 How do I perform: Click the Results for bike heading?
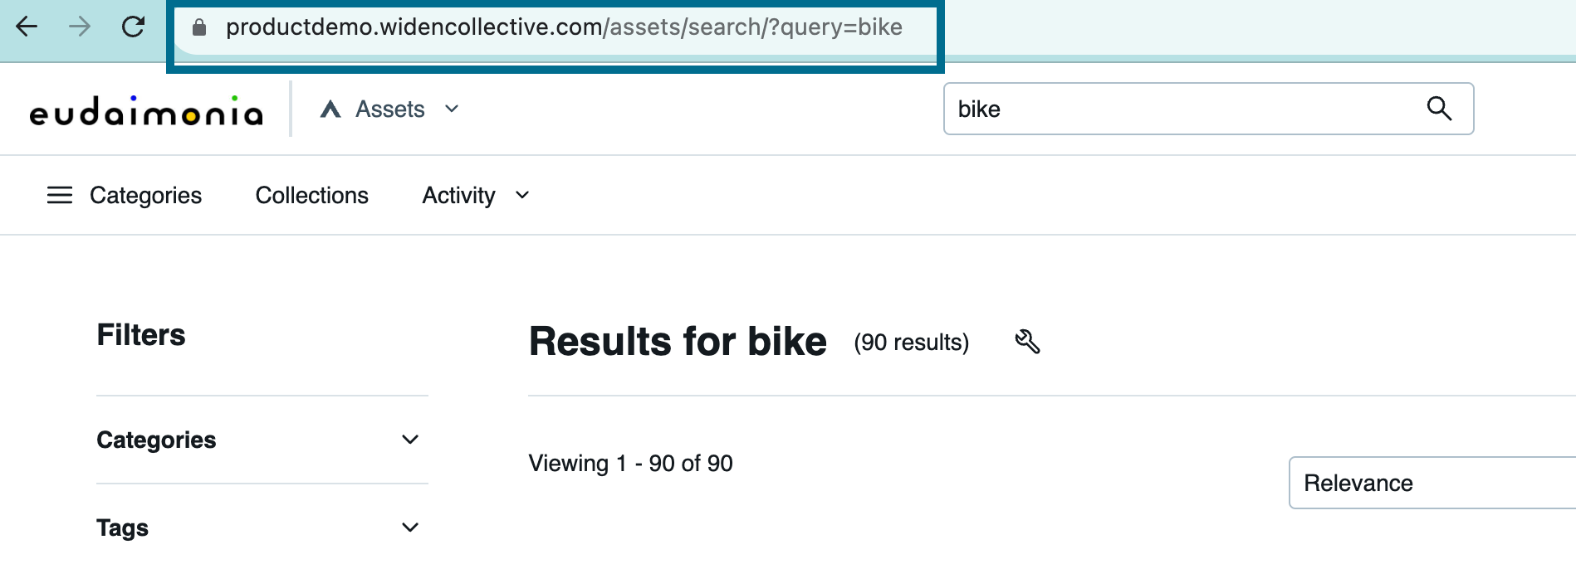[x=677, y=340]
